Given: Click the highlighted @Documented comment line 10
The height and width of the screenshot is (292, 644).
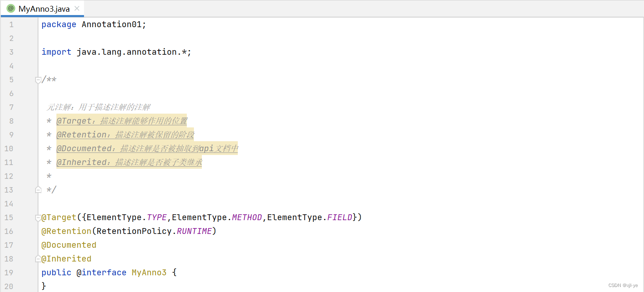Looking at the screenshot, I should pyautogui.click(x=147, y=148).
